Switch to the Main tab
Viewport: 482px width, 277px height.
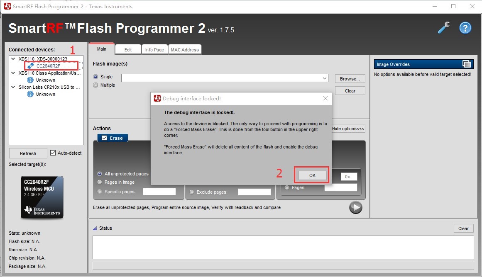tap(102, 49)
